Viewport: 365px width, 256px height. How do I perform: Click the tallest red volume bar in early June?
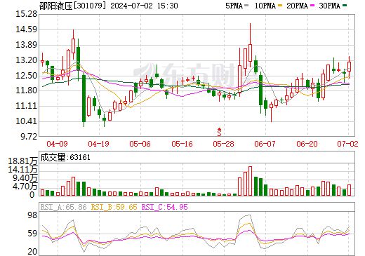(x=250, y=181)
